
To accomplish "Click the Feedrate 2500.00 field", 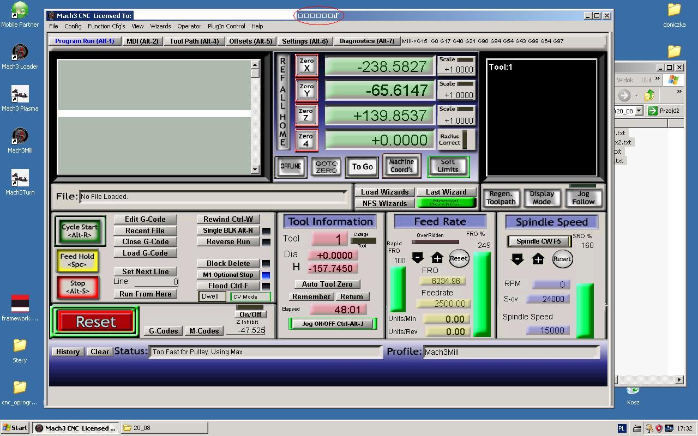I will coord(444,304).
